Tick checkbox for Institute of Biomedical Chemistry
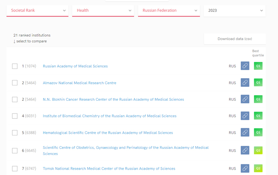 coord(15,116)
